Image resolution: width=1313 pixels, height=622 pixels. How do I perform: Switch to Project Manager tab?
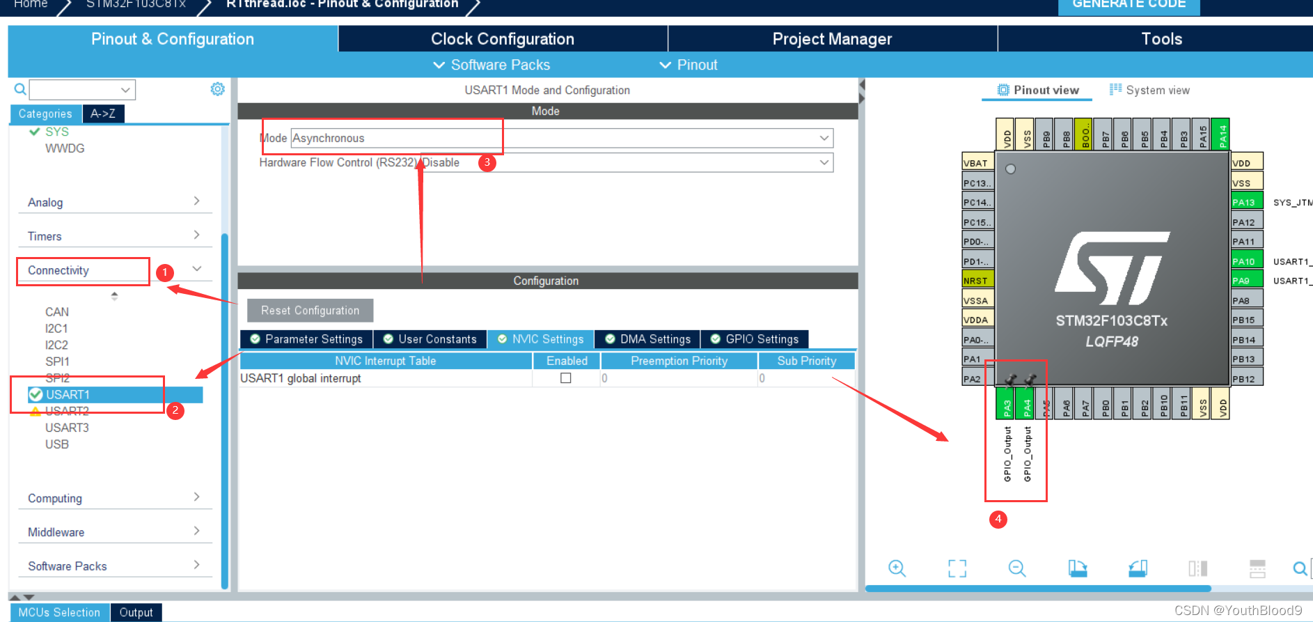[832, 39]
